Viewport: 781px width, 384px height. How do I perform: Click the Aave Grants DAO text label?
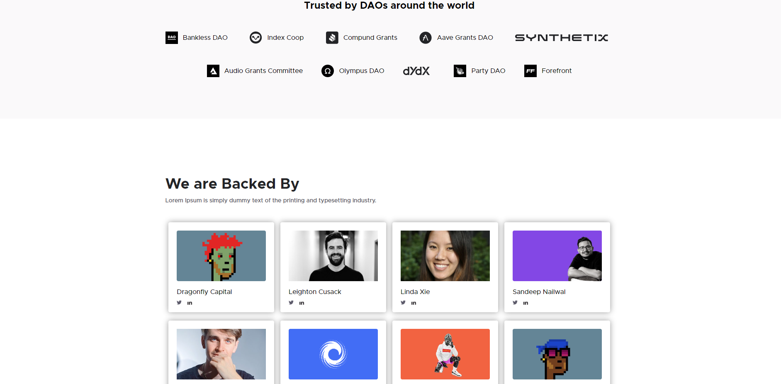coord(465,38)
